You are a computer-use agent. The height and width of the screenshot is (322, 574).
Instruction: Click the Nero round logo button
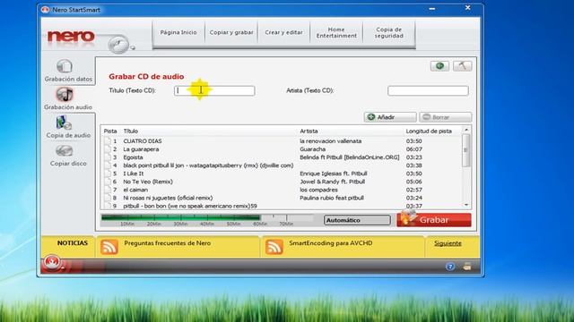point(118,45)
